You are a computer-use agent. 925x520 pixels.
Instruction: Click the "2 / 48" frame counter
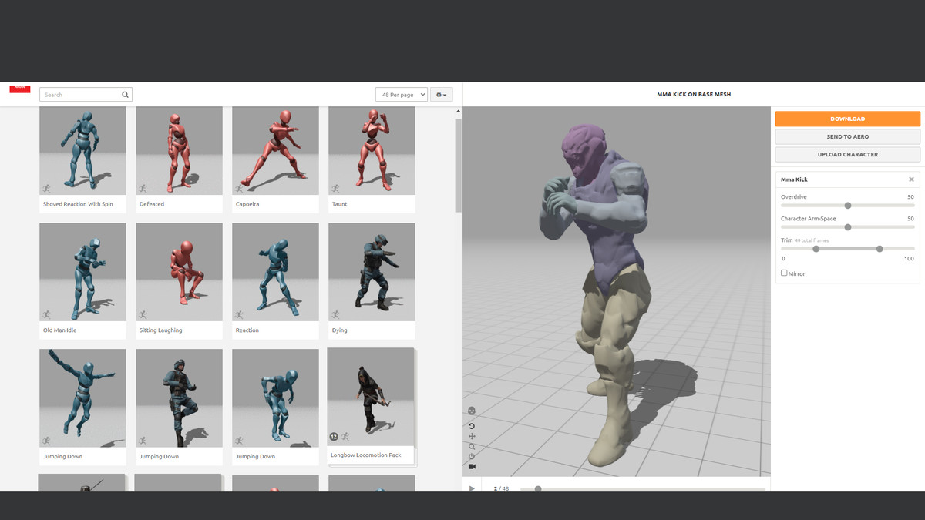tap(501, 488)
